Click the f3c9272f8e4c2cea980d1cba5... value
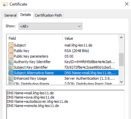The width and height of the screenshot is (131, 119). coord(90,67)
